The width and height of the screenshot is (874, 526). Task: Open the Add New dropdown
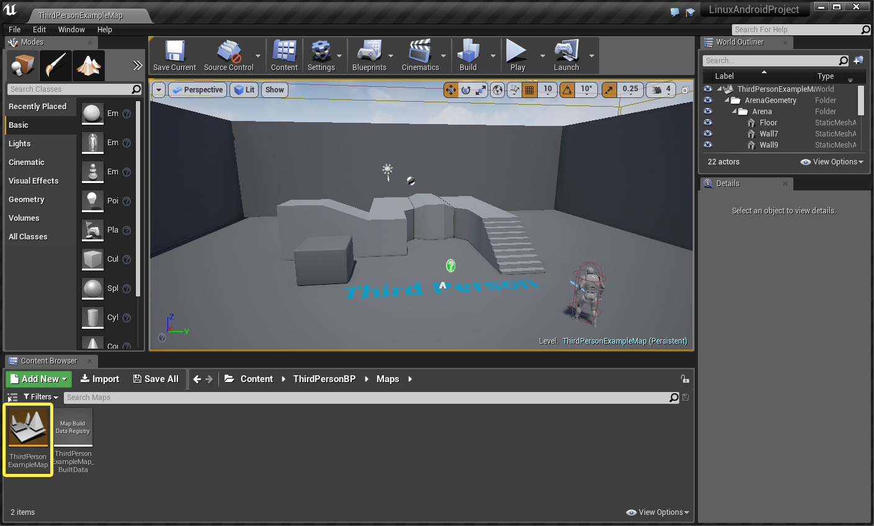click(x=39, y=379)
